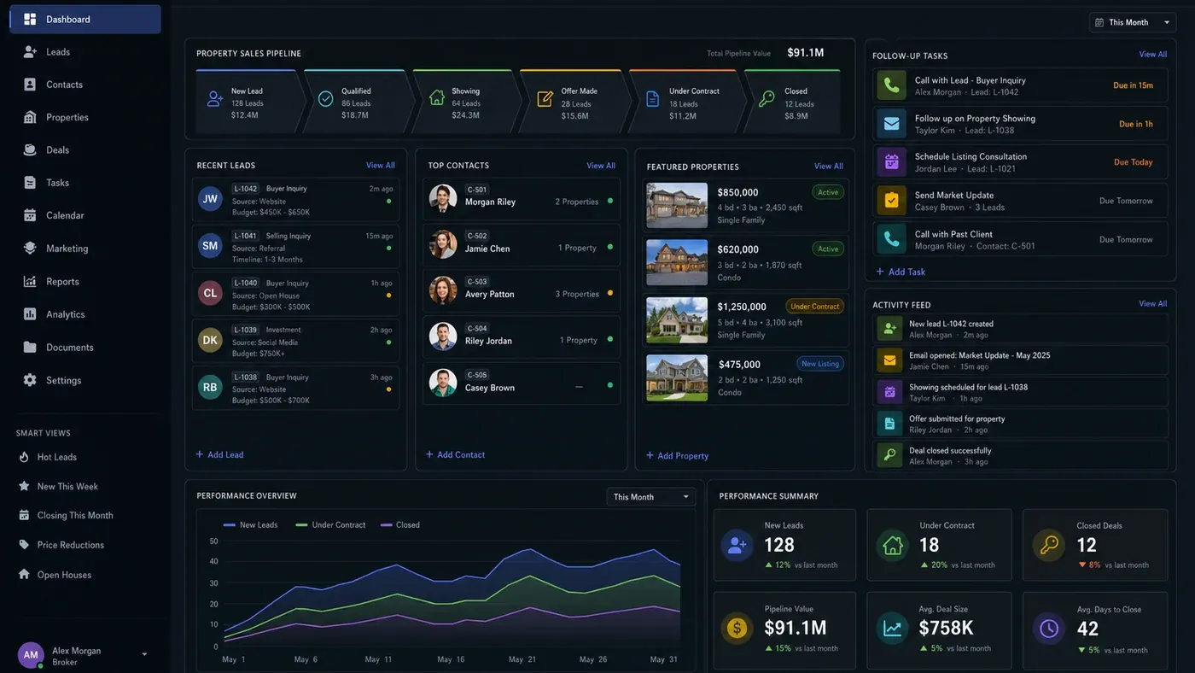Open the Performance Overview This Month dropdown
This screenshot has width=1195, height=673.
click(x=650, y=497)
